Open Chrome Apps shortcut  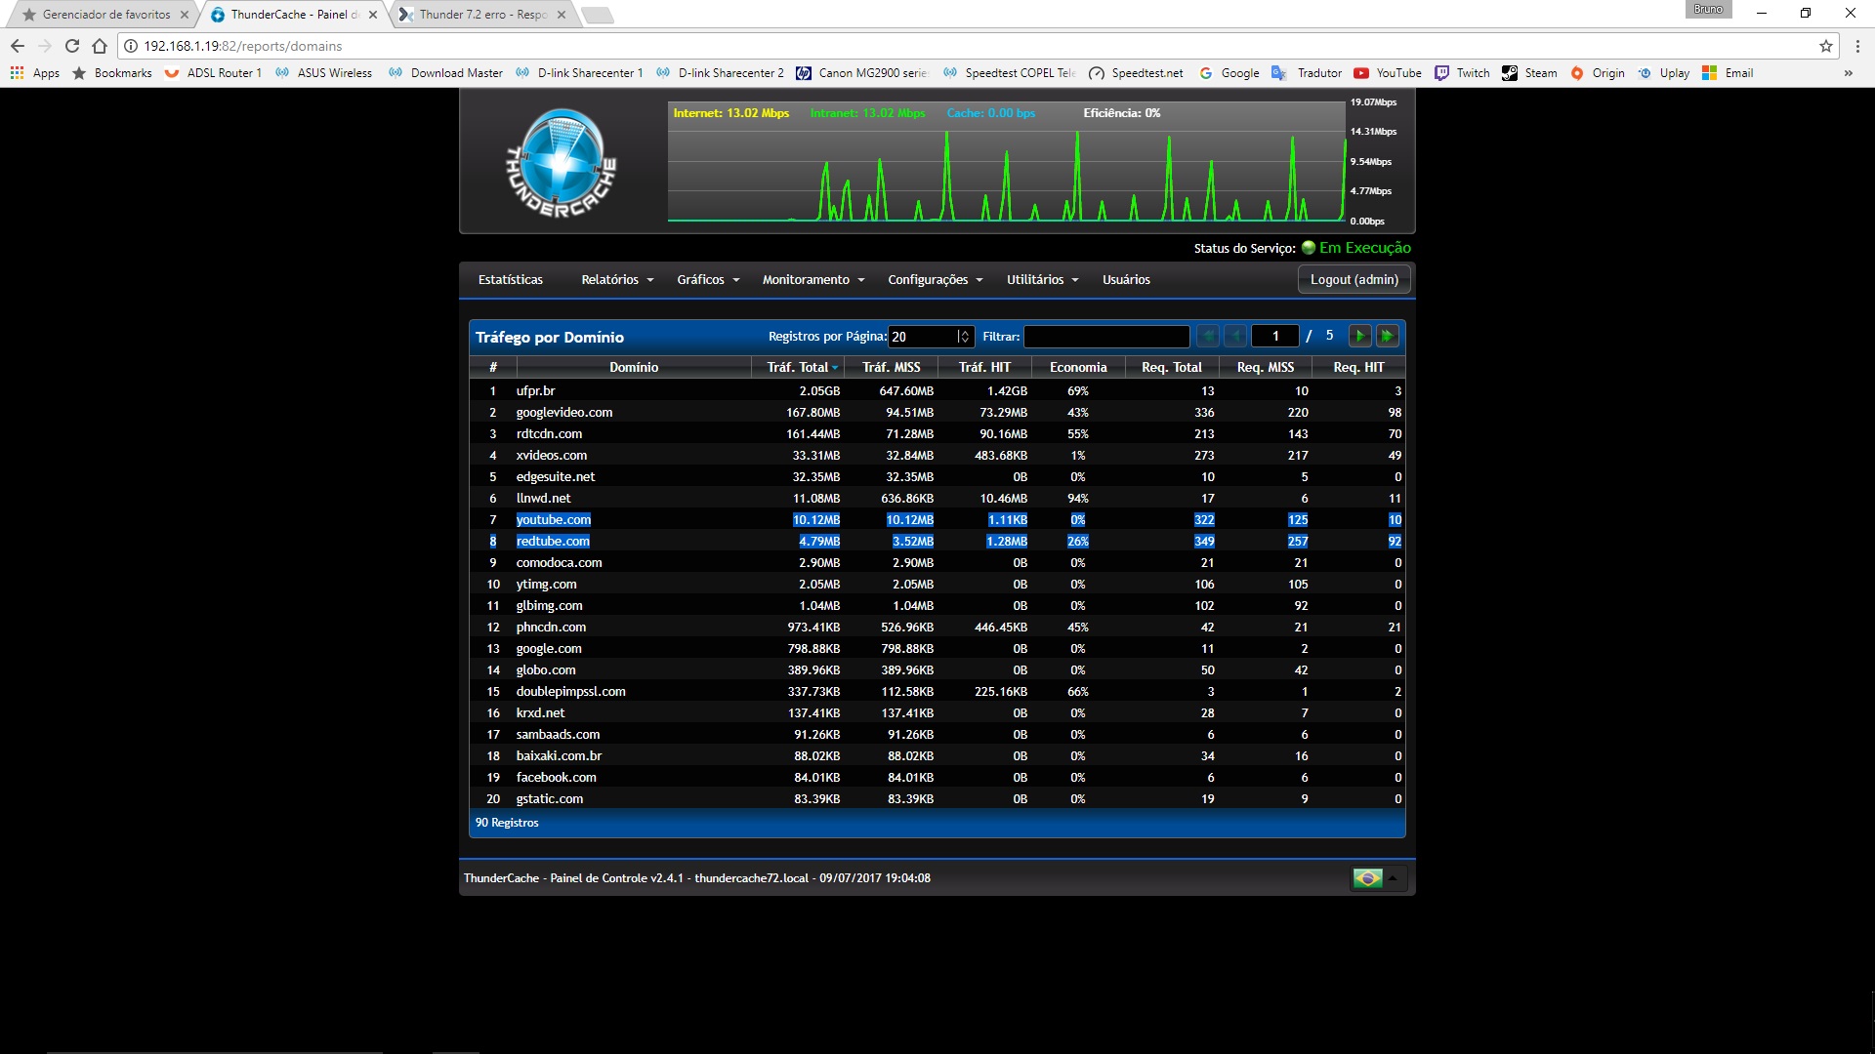click(34, 73)
